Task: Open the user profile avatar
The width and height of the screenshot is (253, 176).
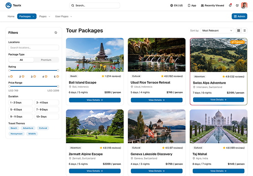Action: 244,5
